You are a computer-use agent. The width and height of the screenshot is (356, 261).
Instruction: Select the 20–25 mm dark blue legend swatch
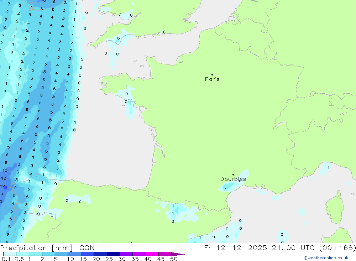pos(100,254)
